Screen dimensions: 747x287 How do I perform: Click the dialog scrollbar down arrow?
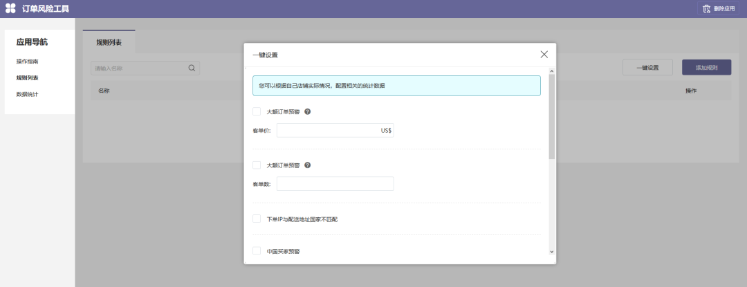[x=551, y=252]
